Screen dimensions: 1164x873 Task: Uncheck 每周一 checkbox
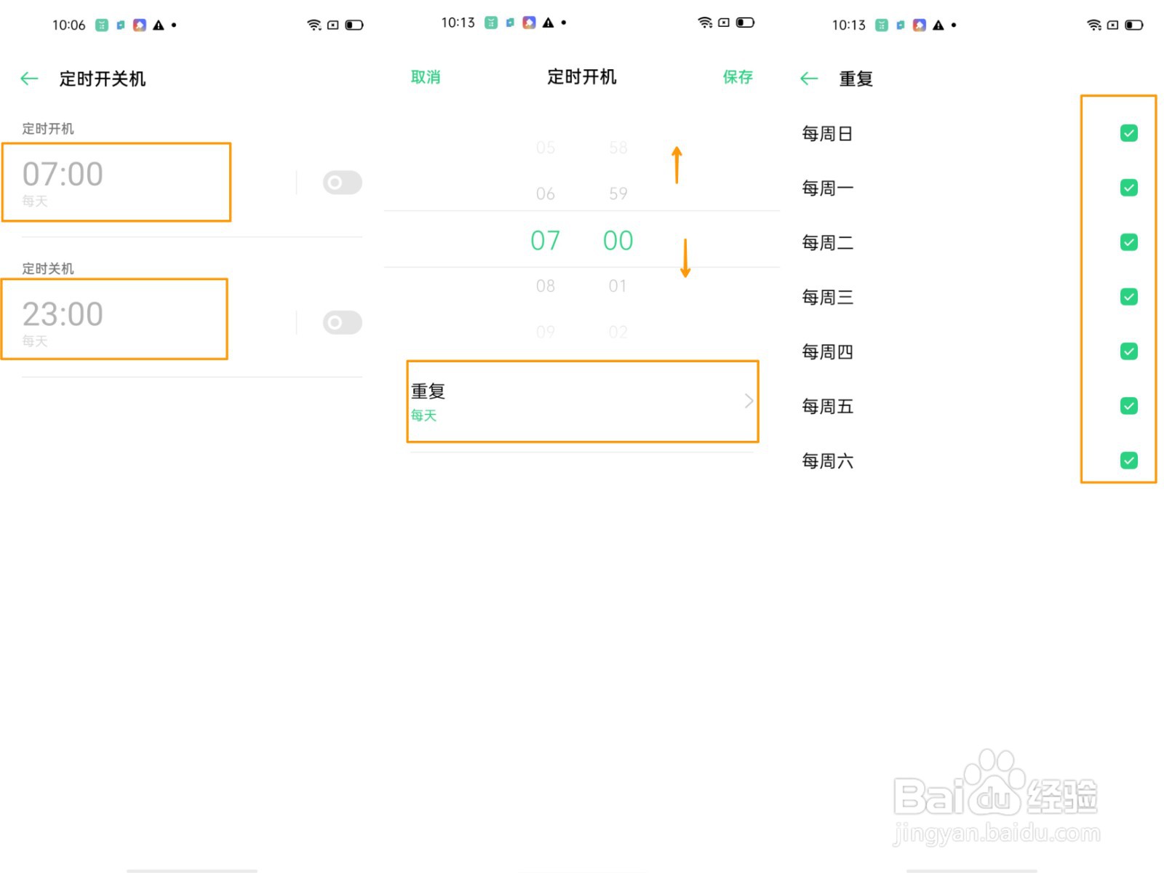tap(1129, 188)
